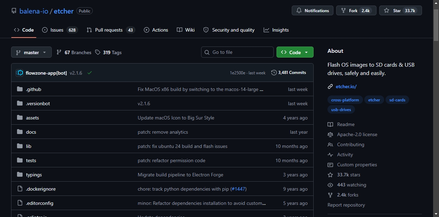Open the Activity link
This screenshot has width=439, height=217.
pos(340,155)
